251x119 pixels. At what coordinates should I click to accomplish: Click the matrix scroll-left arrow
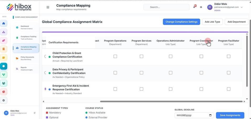click(43, 101)
